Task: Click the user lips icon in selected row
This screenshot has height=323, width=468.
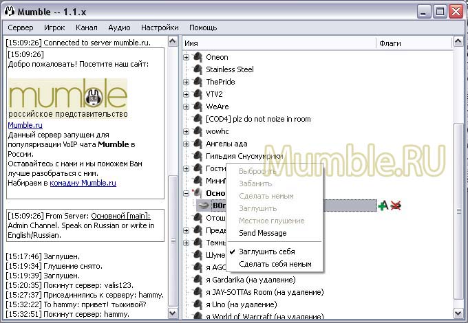Action: [x=203, y=205]
